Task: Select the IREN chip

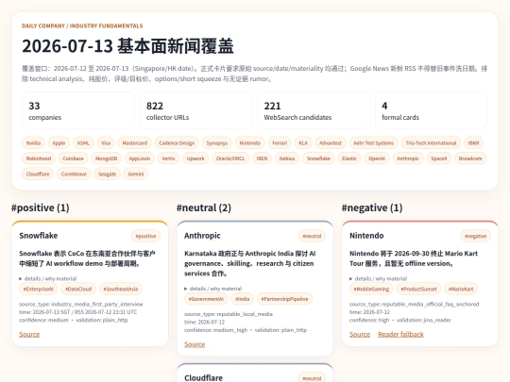Action: click(x=262, y=158)
